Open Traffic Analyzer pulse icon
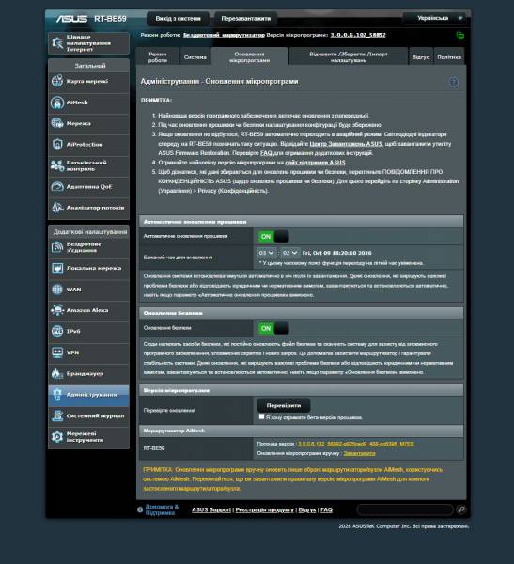Screen dimensions: 514x564 (57, 208)
